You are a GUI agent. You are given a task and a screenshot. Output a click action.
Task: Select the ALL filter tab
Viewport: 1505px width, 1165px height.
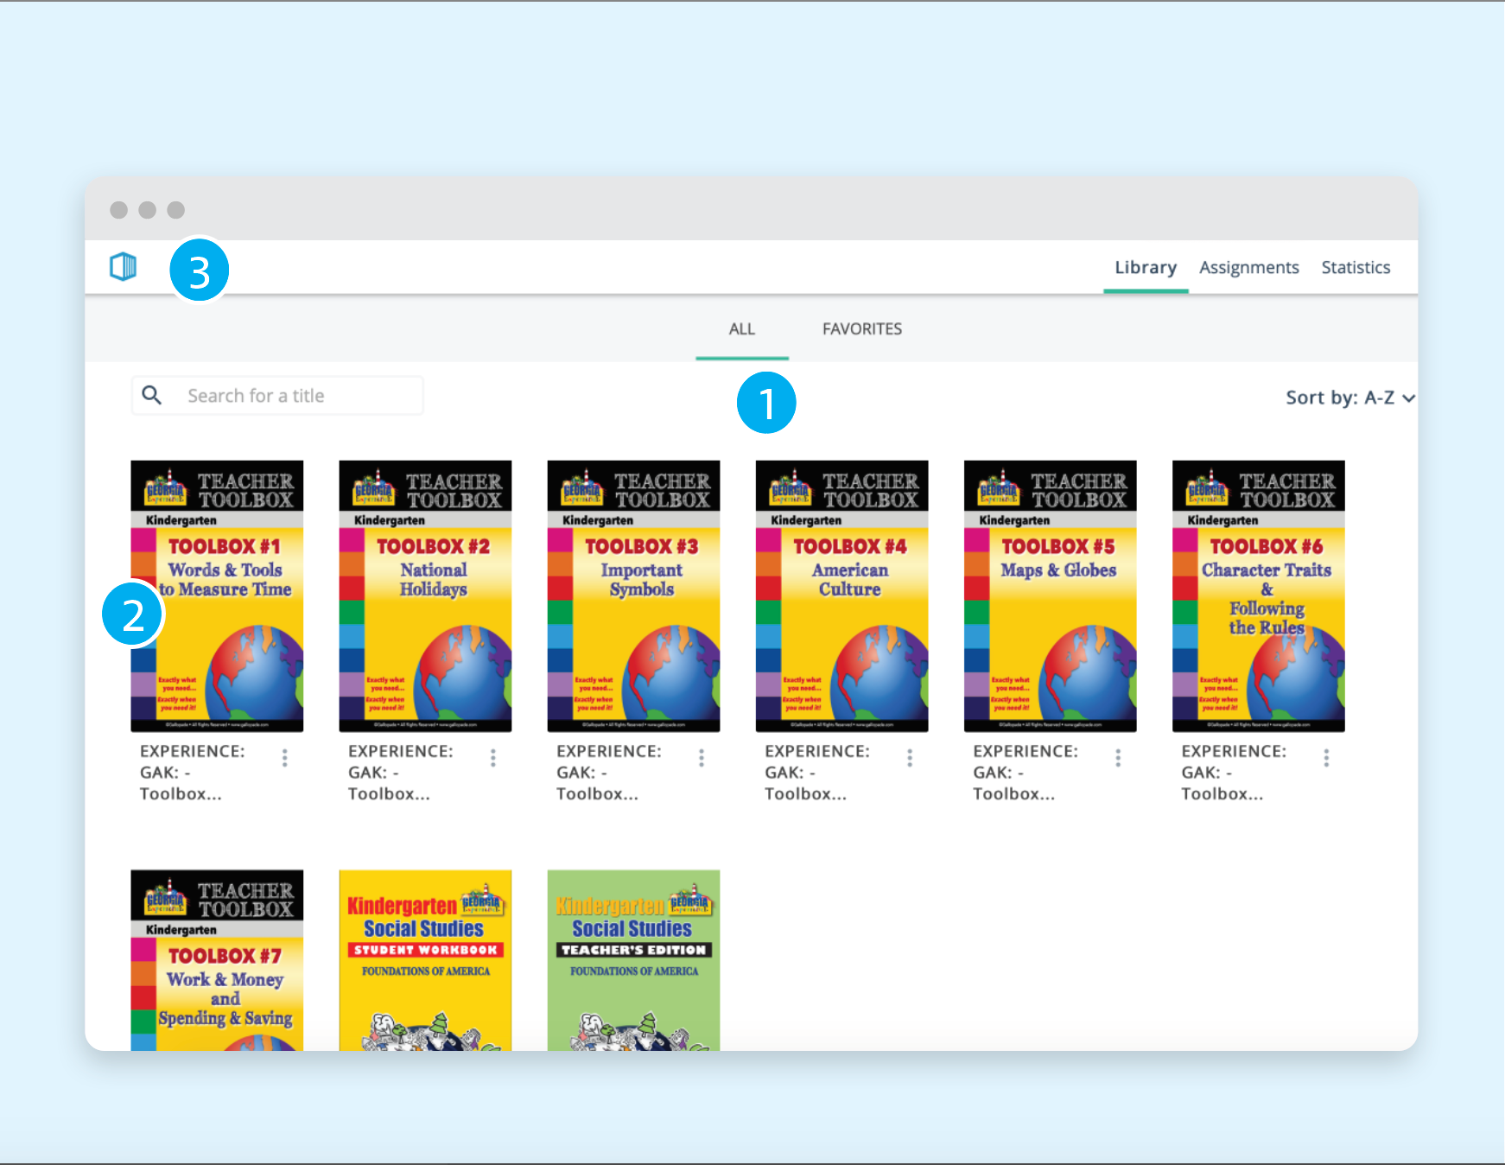point(742,329)
